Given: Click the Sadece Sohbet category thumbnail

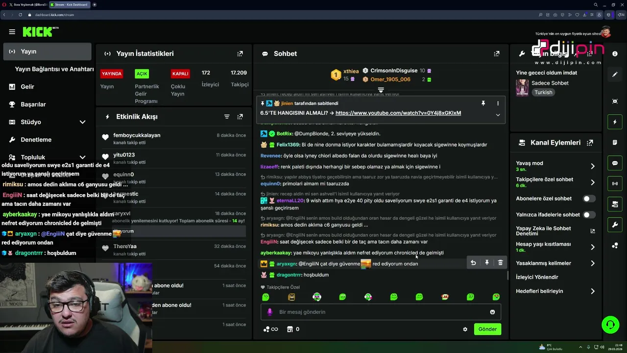Looking at the screenshot, I should pos(522,87).
